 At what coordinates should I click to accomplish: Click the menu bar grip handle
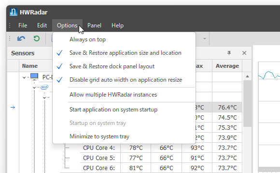coord(10,25)
